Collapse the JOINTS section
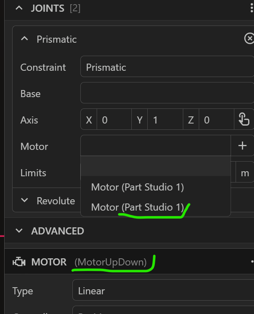254x314 pixels. click(19, 8)
